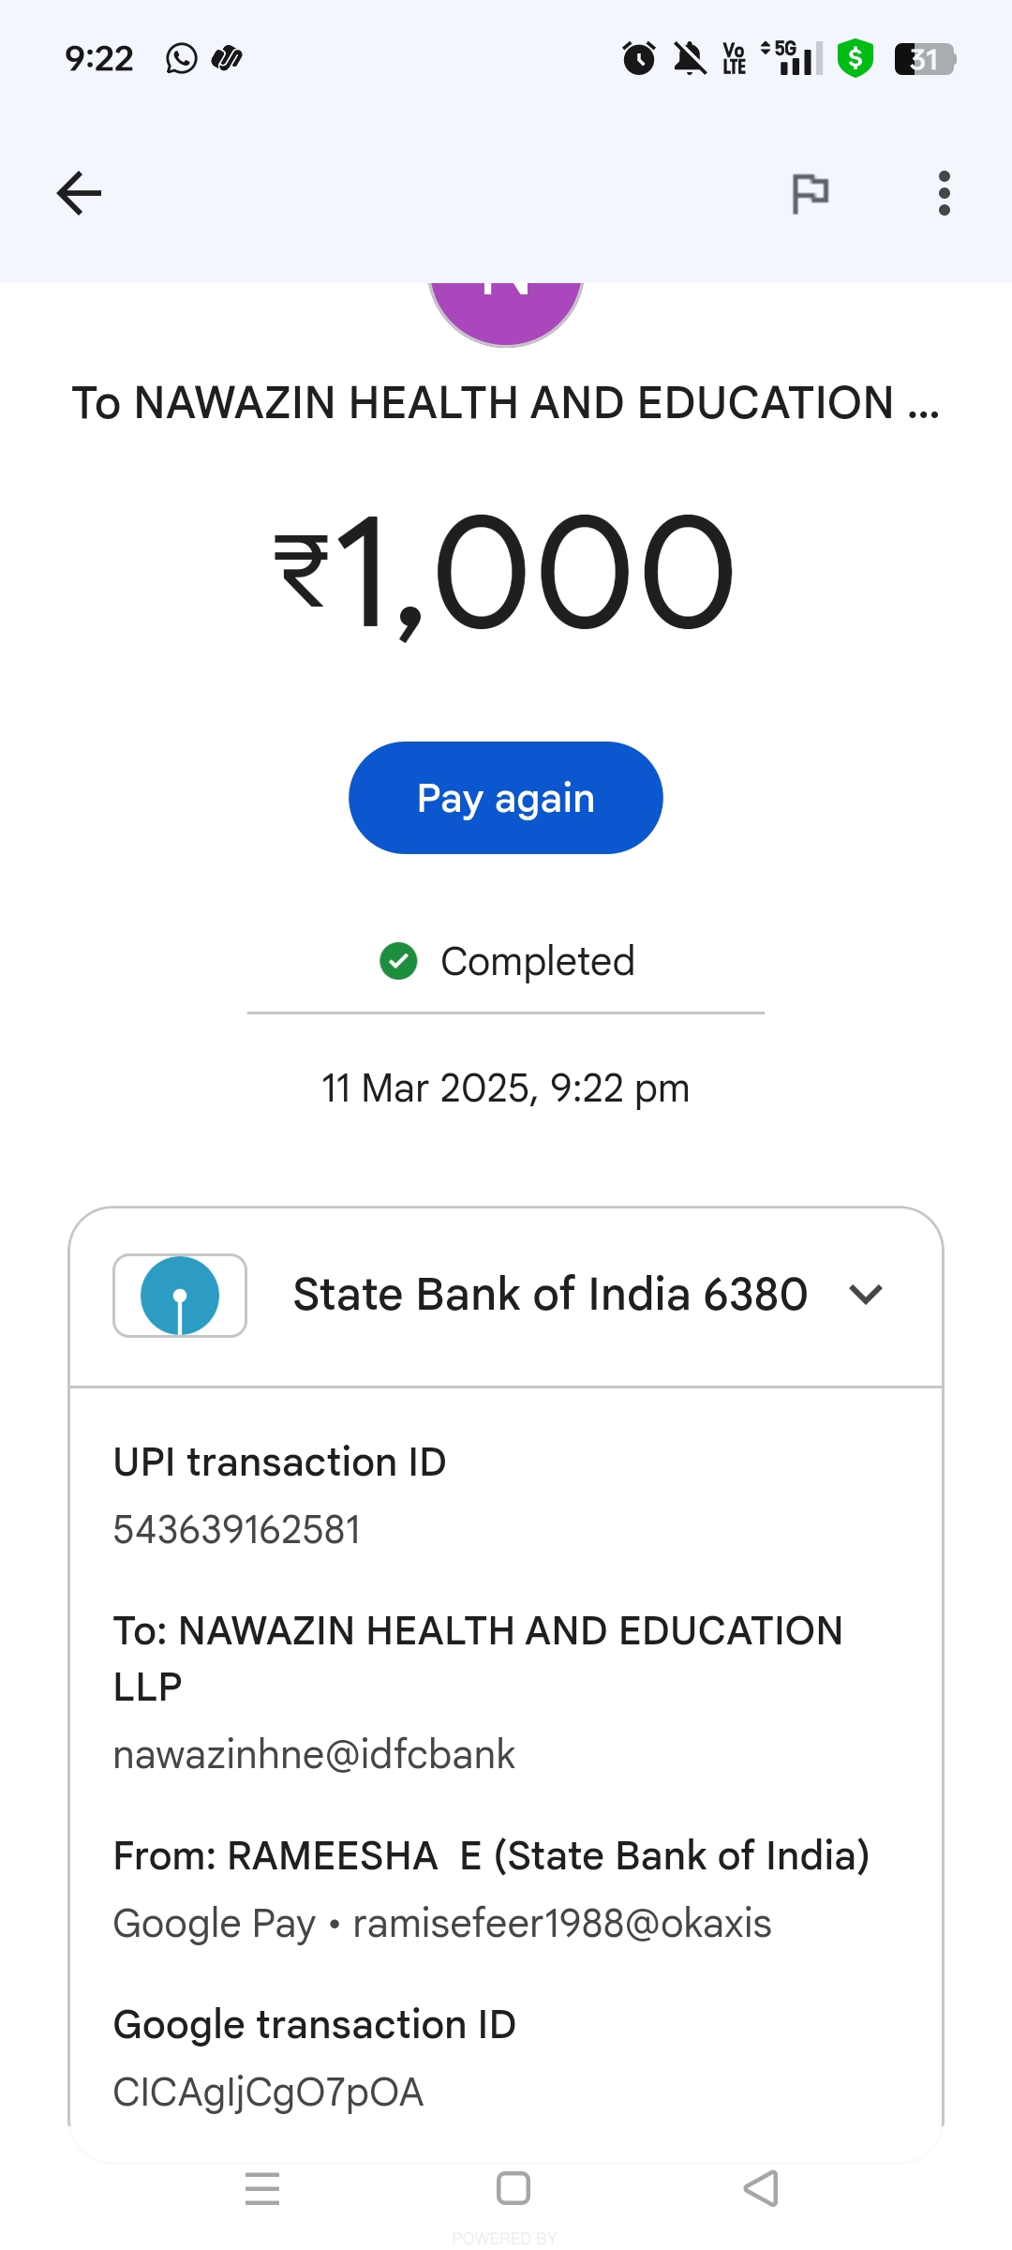Tap the nawazinhne@idfcbank UPI address
1012x2250 pixels.
(314, 1755)
